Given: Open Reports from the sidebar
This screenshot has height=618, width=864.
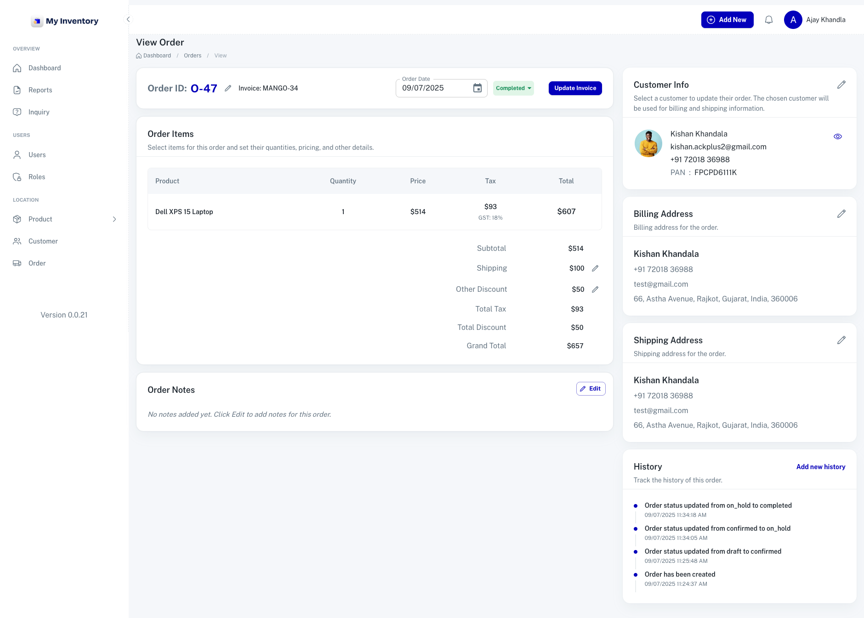Looking at the screenshot, I should point(40,90).
